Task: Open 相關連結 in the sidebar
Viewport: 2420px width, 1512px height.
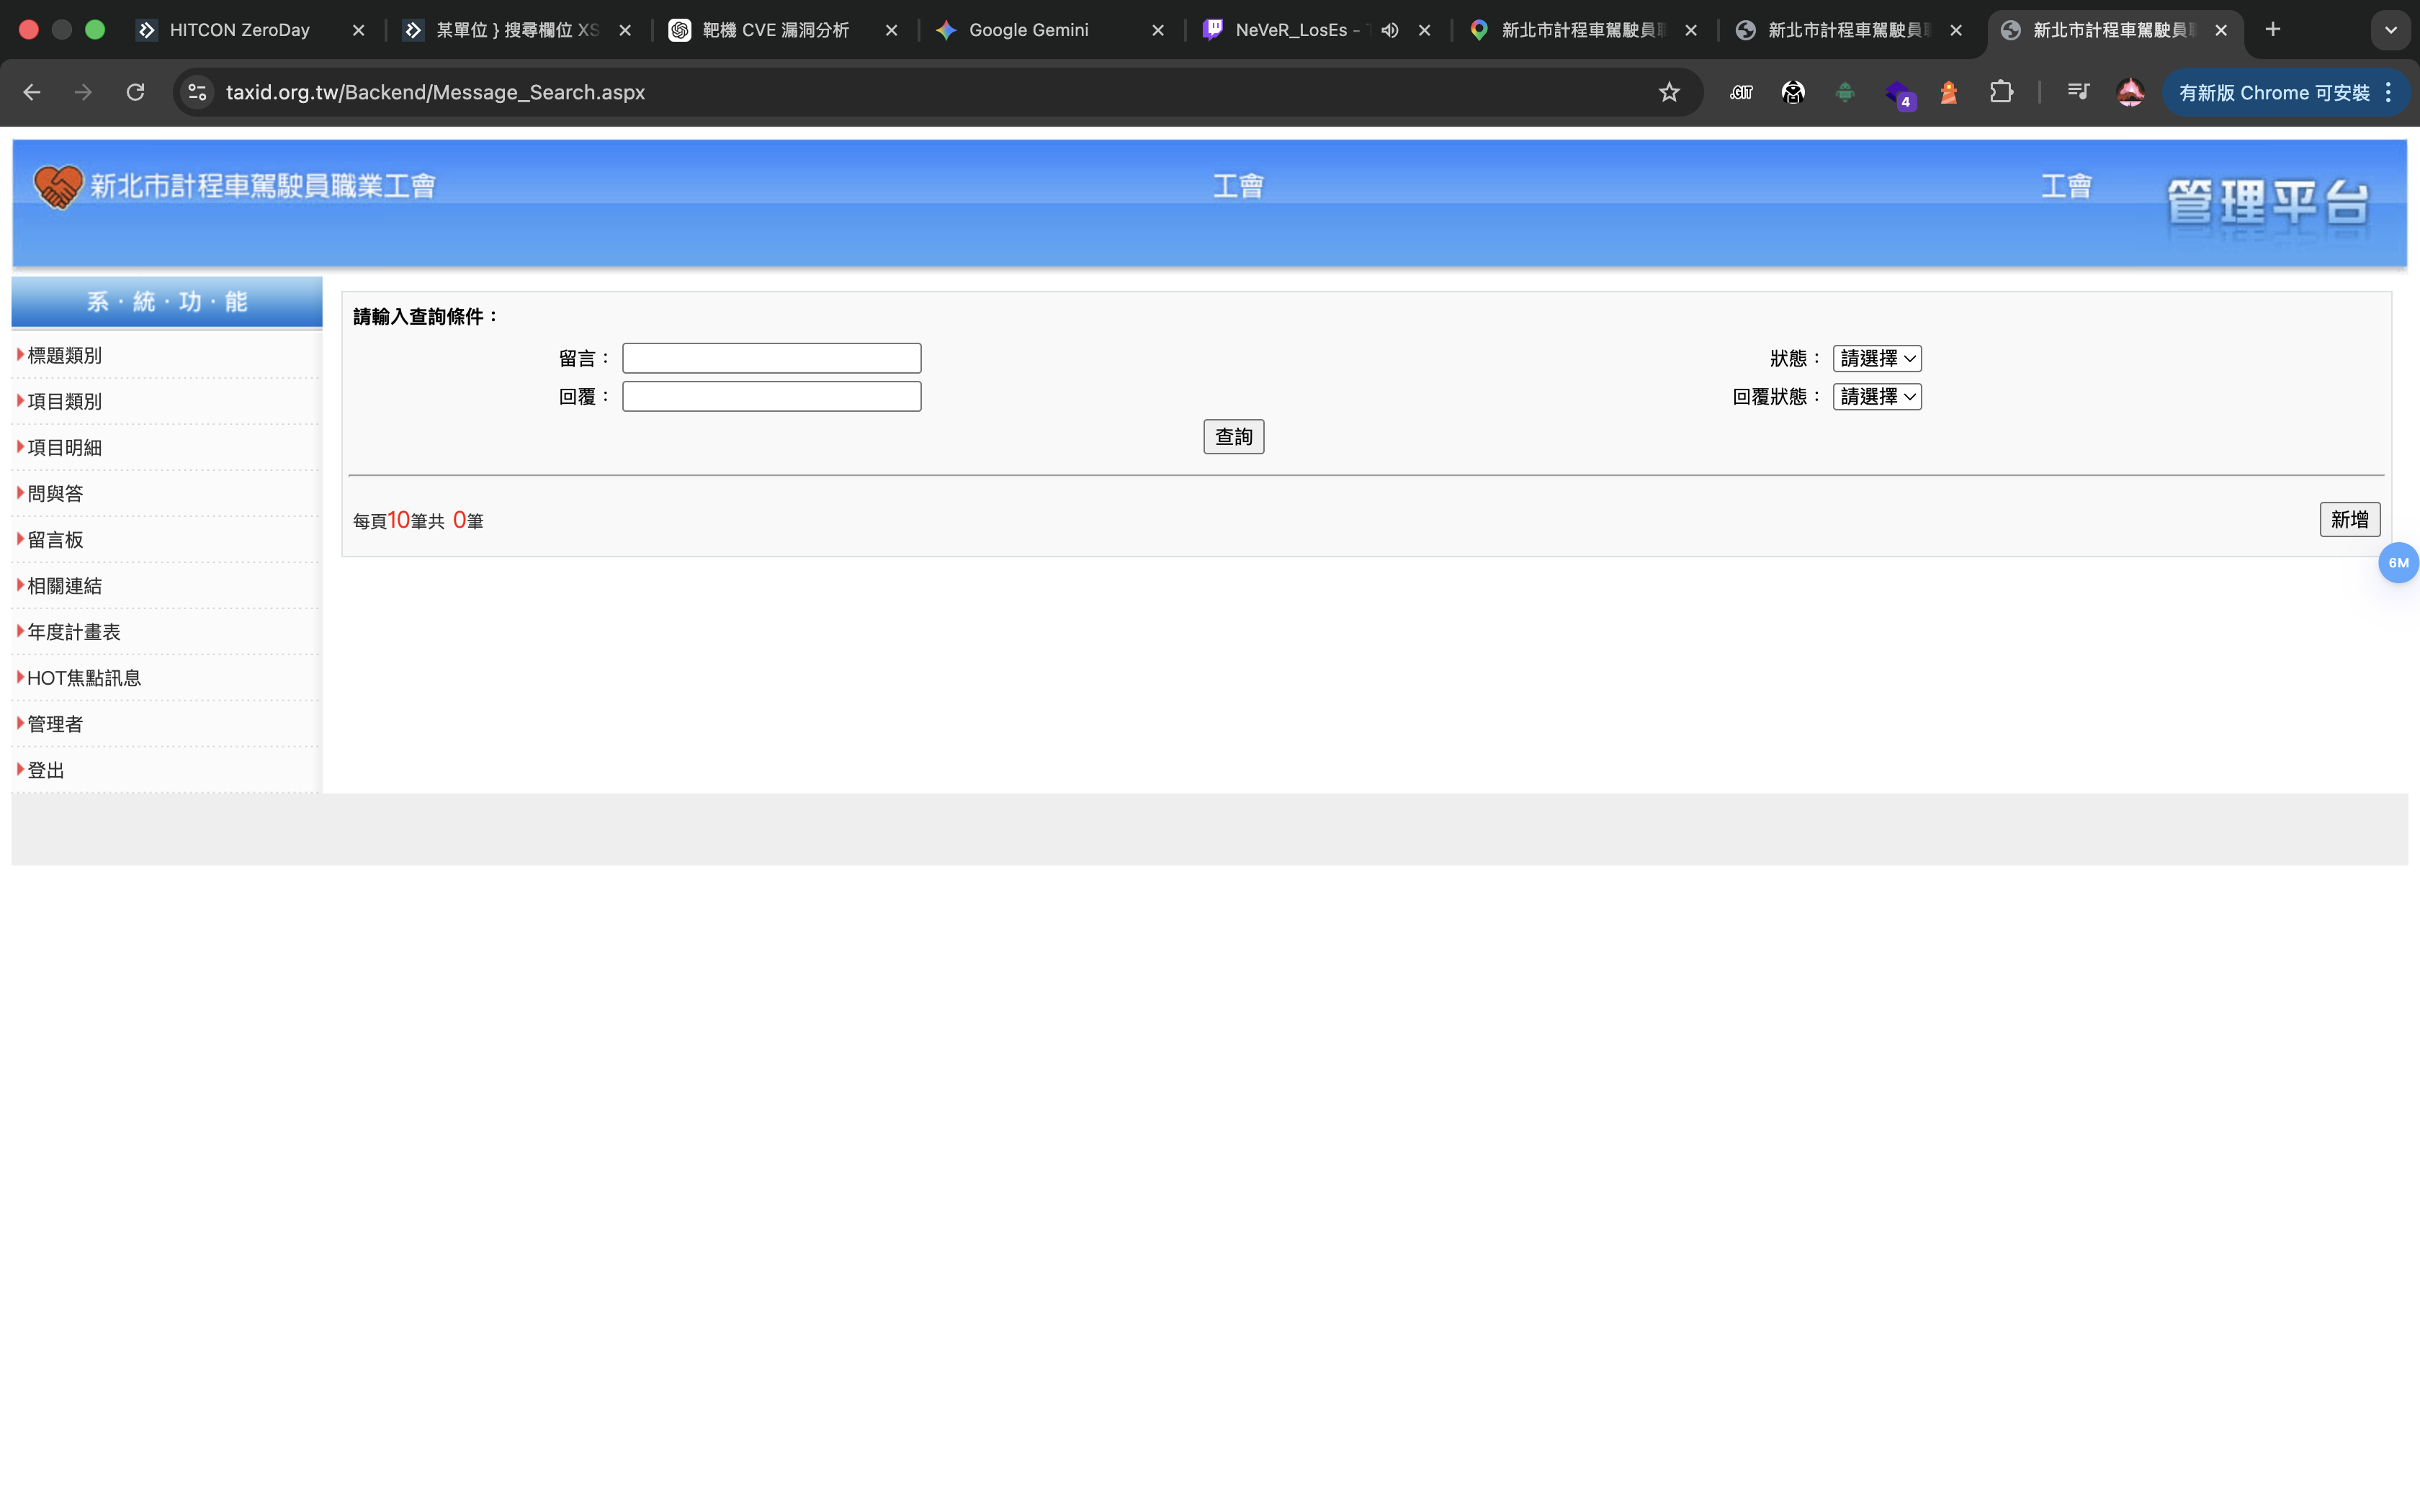Action: point(64,586)
